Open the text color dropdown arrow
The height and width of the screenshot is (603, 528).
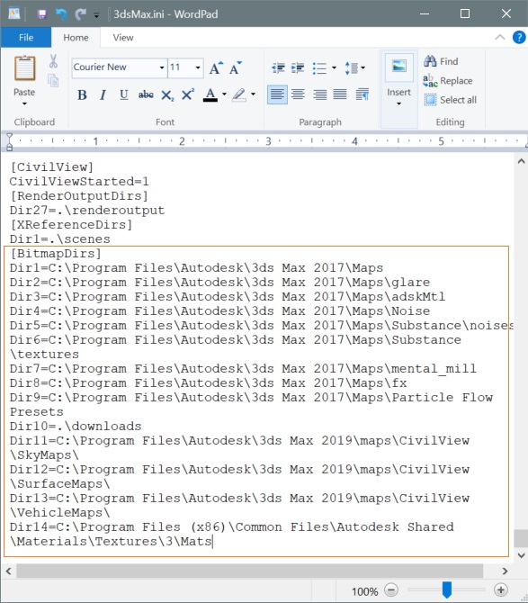pyautogui.click(x=224, y=94)
